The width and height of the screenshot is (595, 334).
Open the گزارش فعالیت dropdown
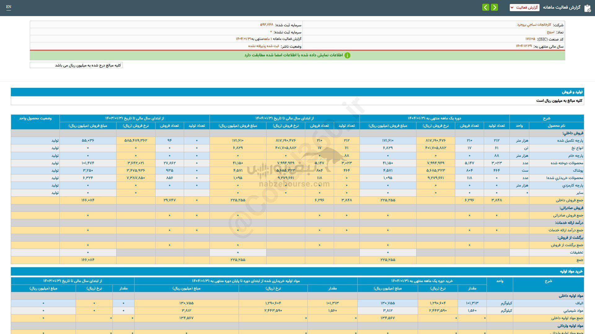point(524,7)
